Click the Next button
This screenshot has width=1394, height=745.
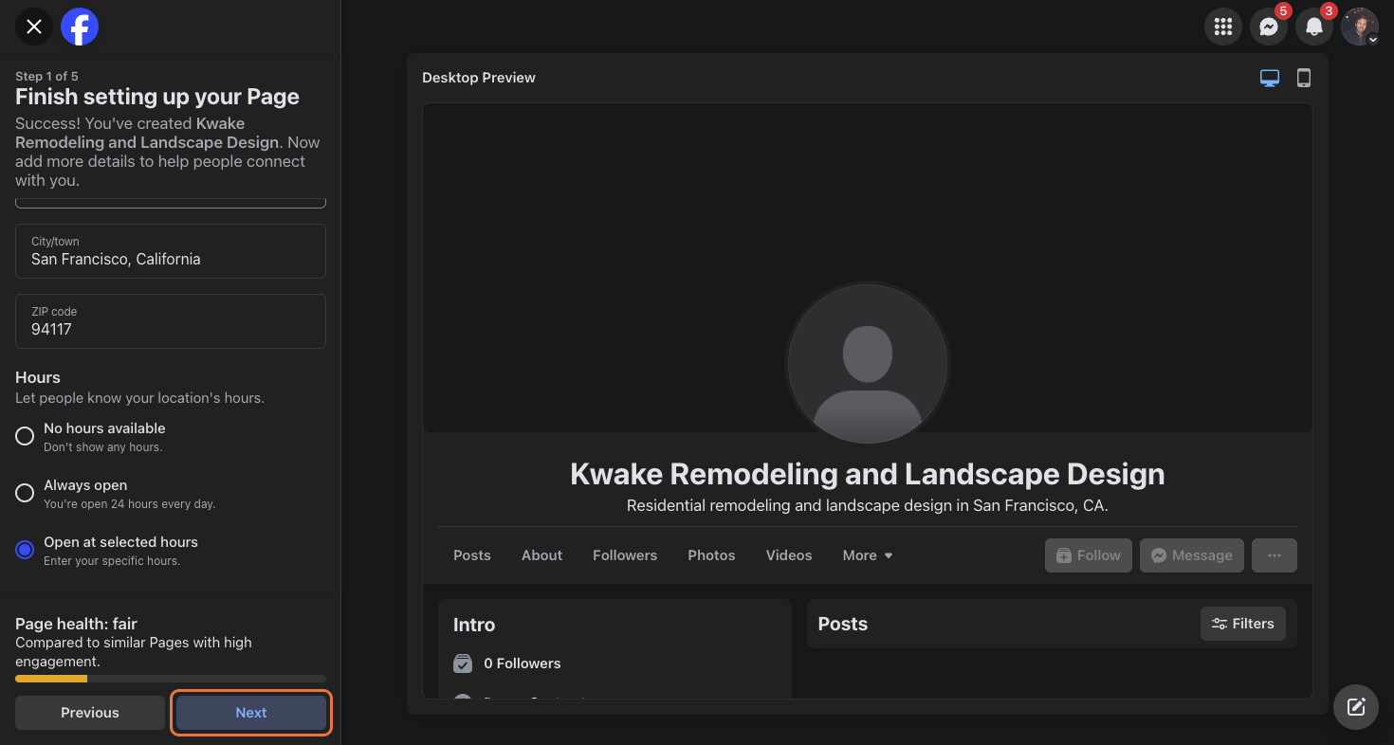coord(251,713)
